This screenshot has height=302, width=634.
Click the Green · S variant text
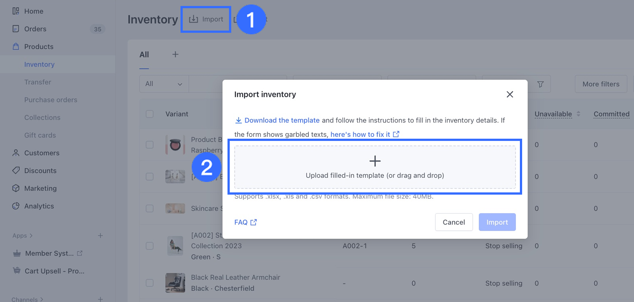click(206, 257)
